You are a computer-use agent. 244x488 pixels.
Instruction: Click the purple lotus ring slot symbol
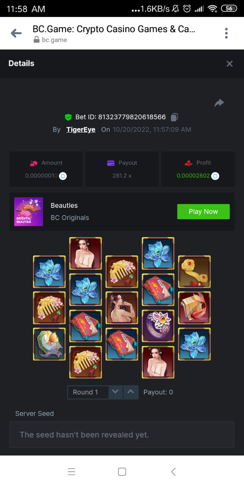[158, 326]
